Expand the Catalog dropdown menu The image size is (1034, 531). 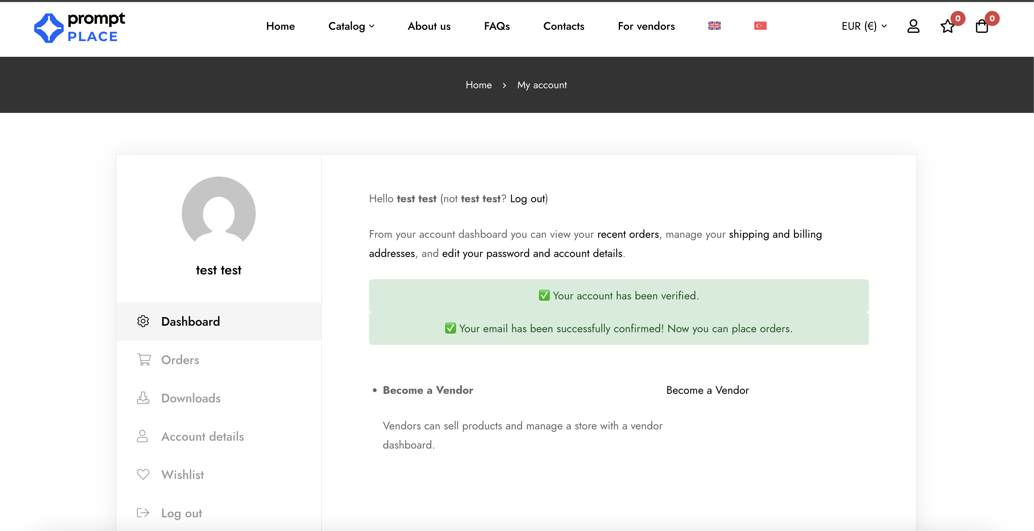351,26
